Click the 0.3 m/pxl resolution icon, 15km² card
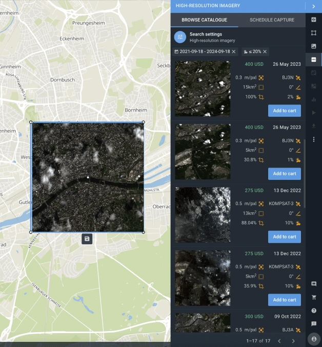The image size is (322, 347). coord(261,78)
